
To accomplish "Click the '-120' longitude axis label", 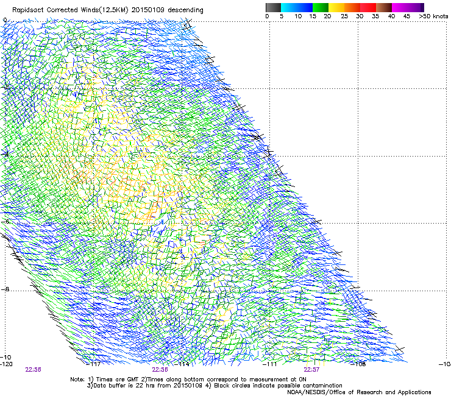I will point(6,364).
